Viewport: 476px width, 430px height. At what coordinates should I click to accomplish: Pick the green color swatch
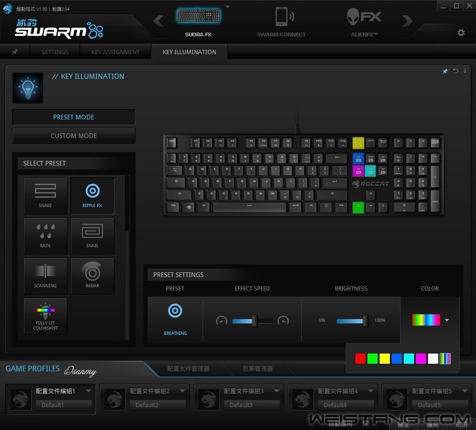(x=373, y=359)
